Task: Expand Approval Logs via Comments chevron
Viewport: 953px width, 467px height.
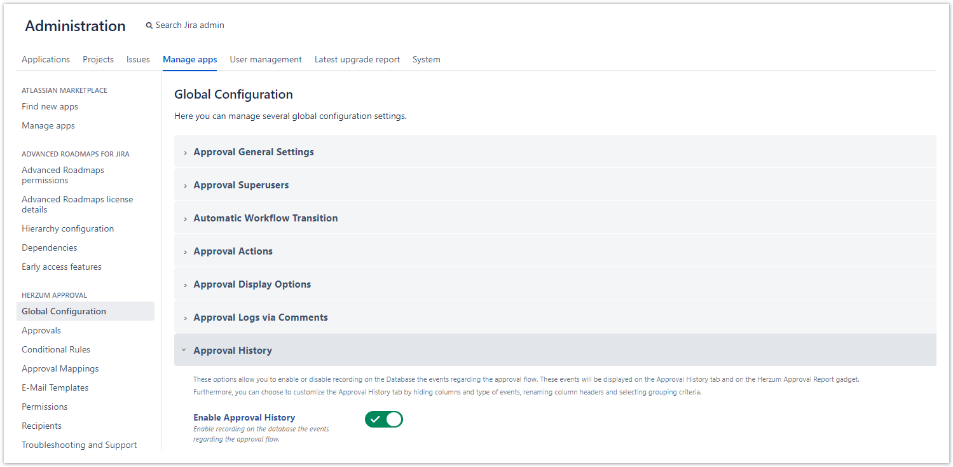Action: (185, 318)
